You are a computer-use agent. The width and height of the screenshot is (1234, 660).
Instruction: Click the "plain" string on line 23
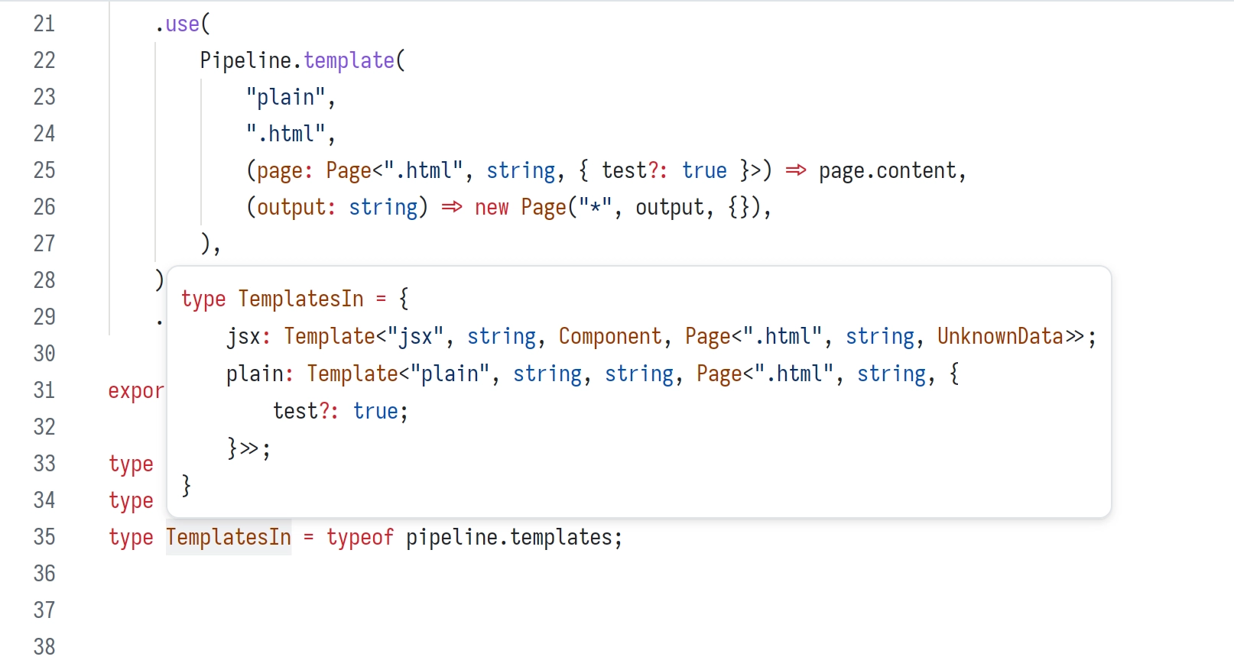coord(285,97)
